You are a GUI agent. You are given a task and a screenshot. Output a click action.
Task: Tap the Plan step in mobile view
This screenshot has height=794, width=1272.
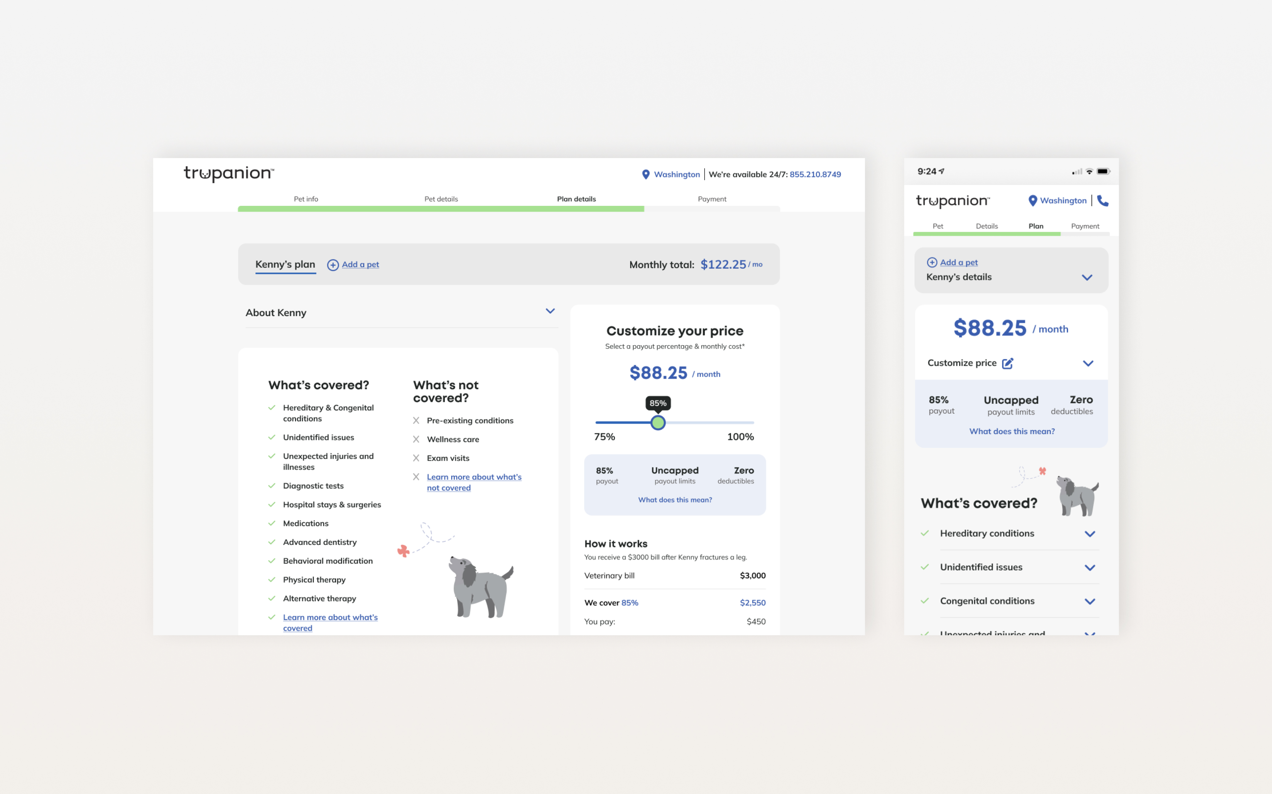tap(1036, 226)
